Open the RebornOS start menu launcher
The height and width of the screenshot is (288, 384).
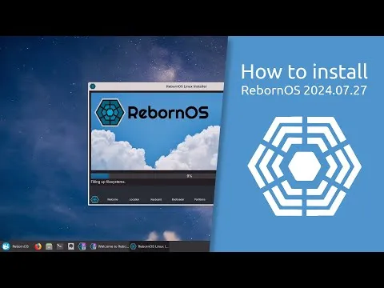(x=15, y=246)
